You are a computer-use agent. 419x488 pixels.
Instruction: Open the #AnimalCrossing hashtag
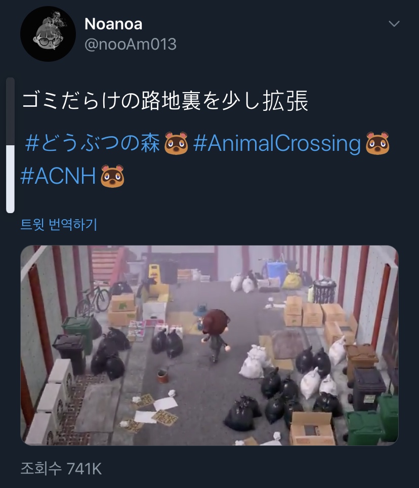tap(277, 144)
